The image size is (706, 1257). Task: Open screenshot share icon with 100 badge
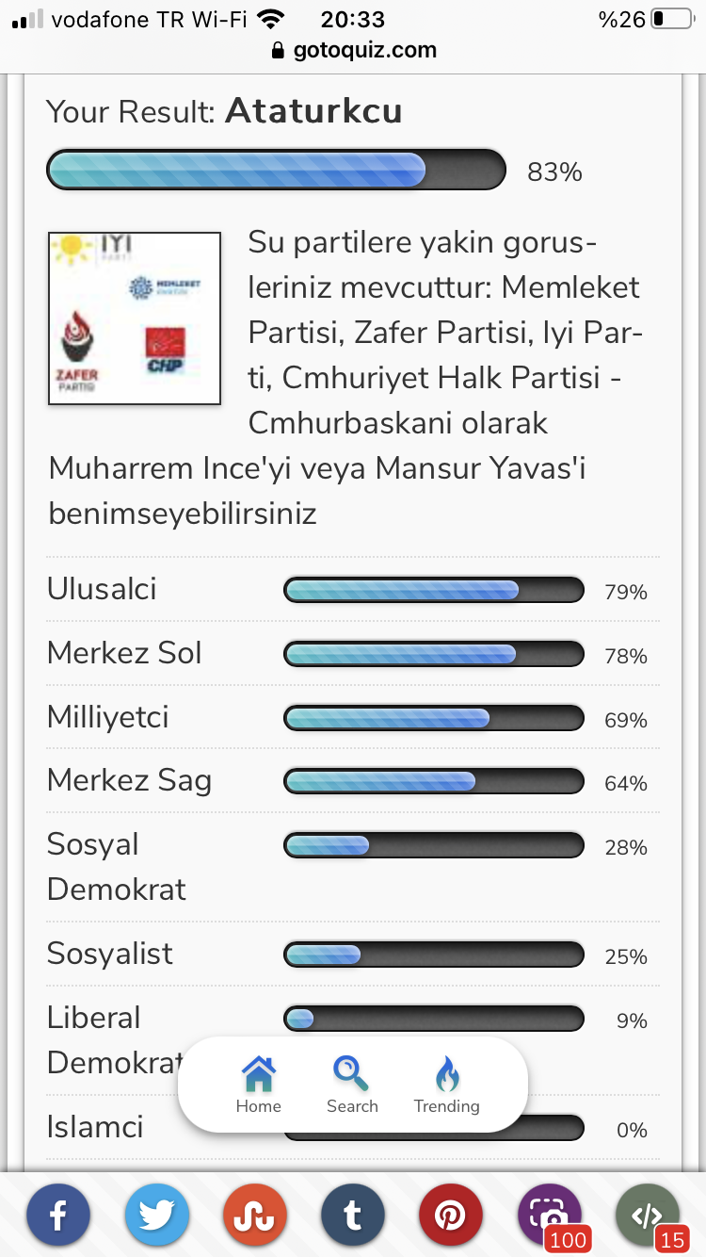coord(550,1216)
